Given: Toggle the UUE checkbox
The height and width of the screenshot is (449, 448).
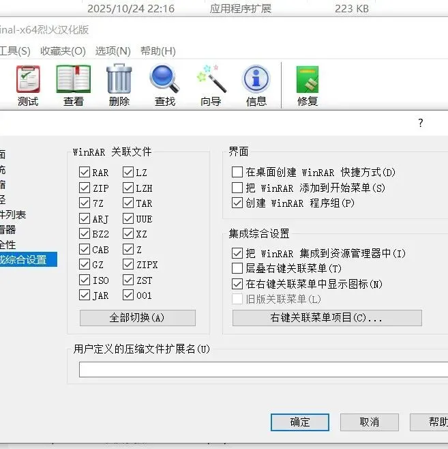Looking at the screenshot, I should (x=128, y=218).
